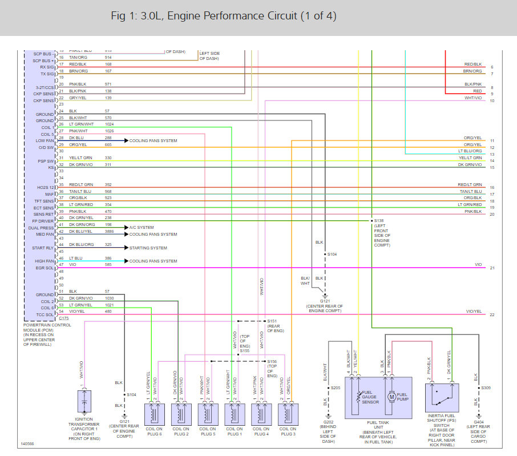517x456 pixels.
Task: Click the Fig 1 Engine Performance Circuit title
Action: (224, 16)
